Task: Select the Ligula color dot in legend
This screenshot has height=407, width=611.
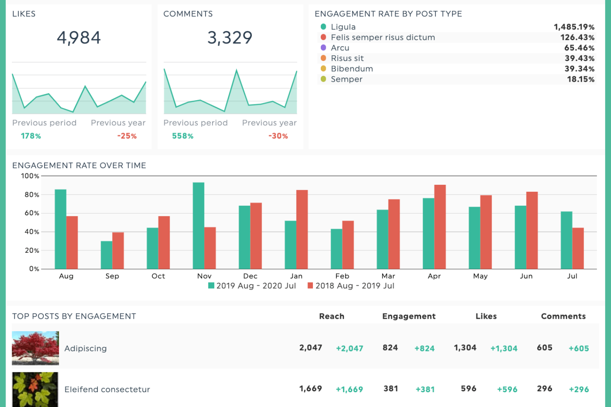Action: click(323, 26)
